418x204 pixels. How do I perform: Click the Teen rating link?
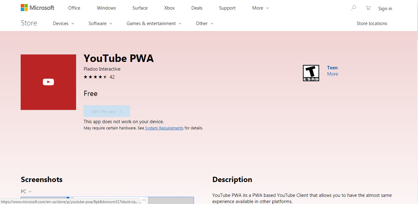[x=332, y=68]
